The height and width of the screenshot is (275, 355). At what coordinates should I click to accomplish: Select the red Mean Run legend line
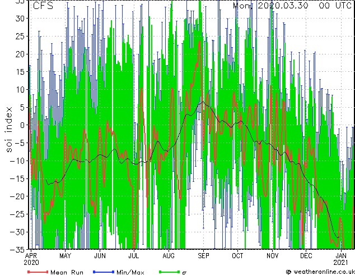[38, 272]
